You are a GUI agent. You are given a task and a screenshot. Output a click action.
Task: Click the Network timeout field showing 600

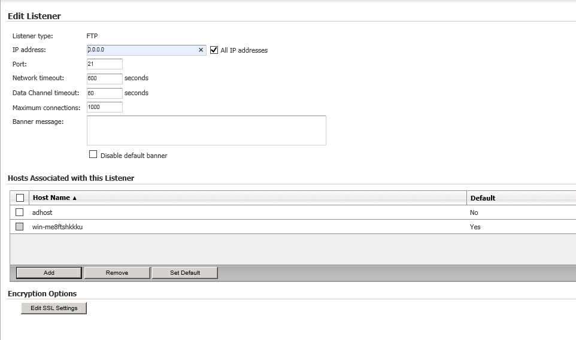click(x=105, y=78)
